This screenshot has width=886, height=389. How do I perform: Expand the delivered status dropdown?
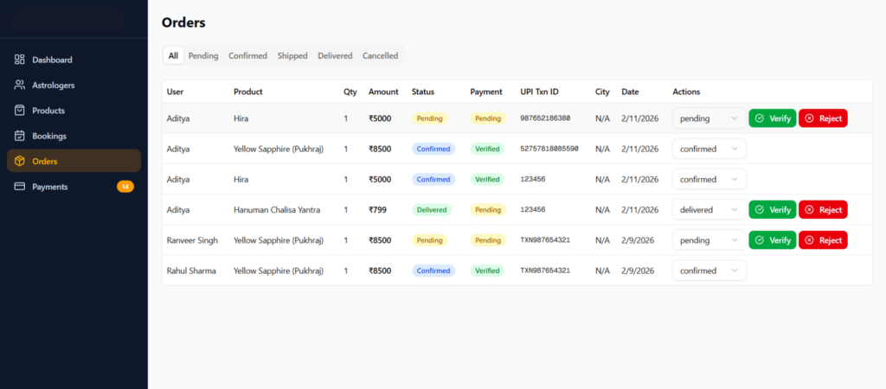click(709, 209)
